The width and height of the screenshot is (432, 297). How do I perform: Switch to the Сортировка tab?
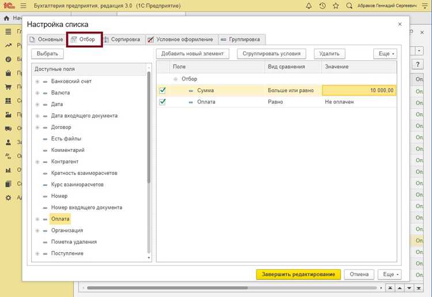click(122, 39)
